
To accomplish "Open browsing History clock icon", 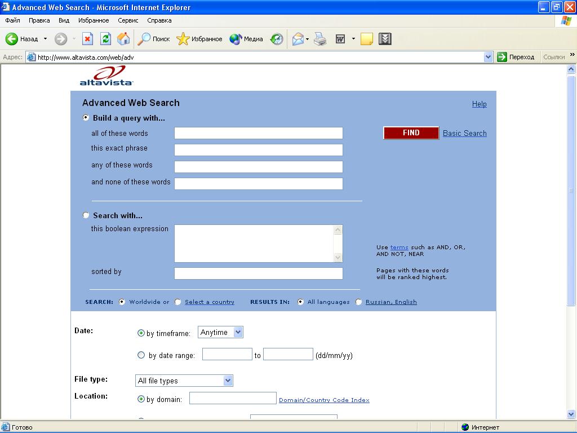I will [277, 39].
